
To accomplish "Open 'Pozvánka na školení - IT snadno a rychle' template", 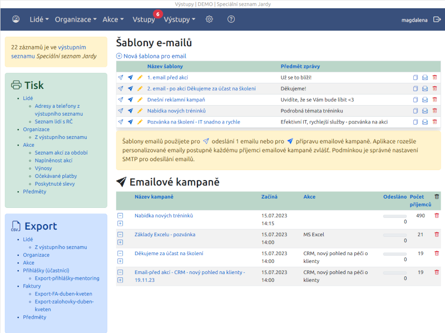I will [x=194, y=122].
